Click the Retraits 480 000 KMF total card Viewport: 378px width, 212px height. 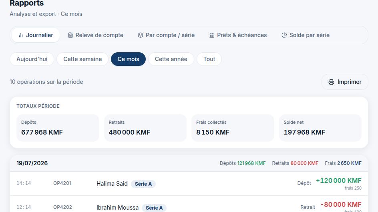tap(145, 128)
